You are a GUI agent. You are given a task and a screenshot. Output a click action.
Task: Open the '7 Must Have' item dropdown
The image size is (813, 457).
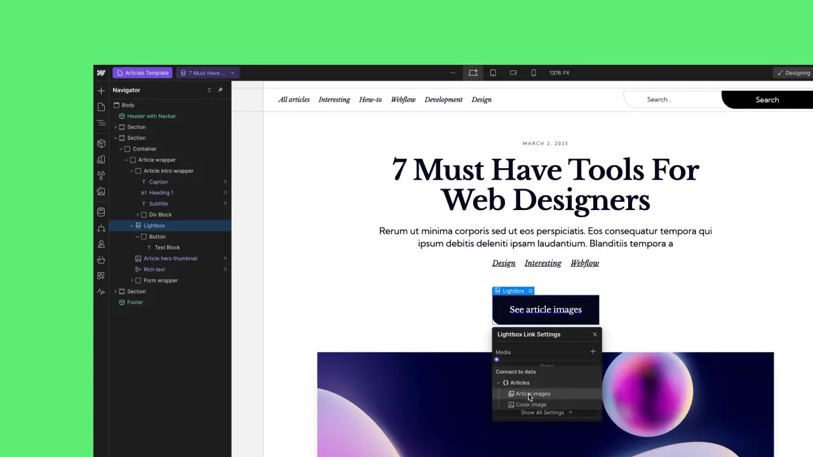208,73
